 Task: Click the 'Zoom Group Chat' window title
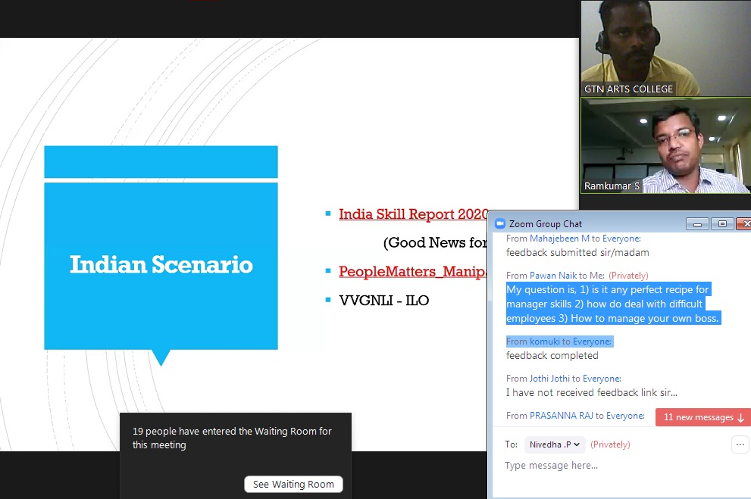(546, 224)
